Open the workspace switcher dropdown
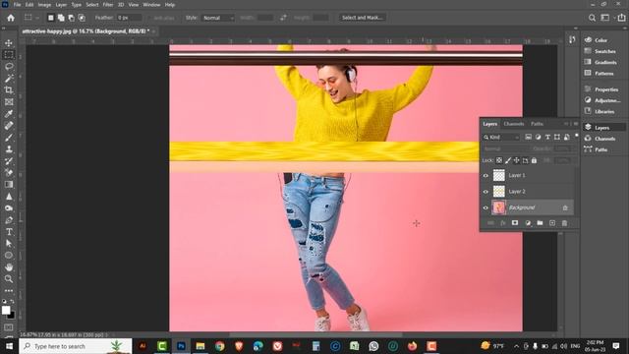Screen dimensions: 629x354 (606, 18)
